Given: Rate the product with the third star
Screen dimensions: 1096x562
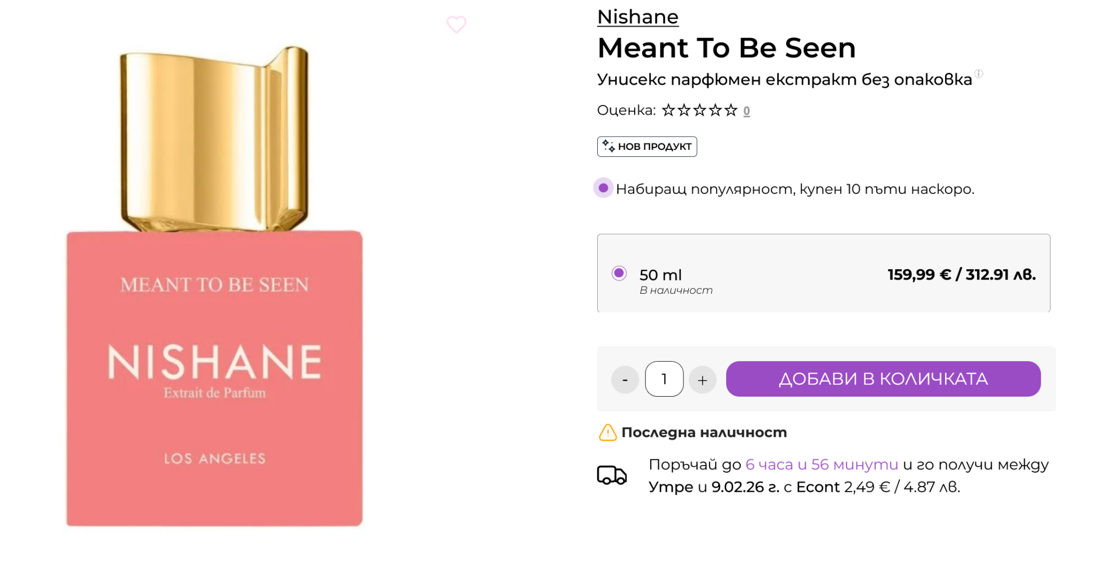Looking at the screenshot, I should 699,110.
